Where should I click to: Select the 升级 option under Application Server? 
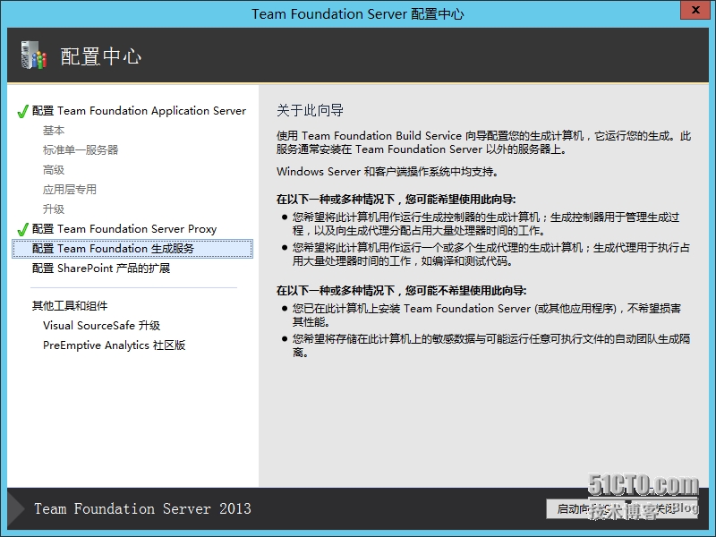click(54, 209)
